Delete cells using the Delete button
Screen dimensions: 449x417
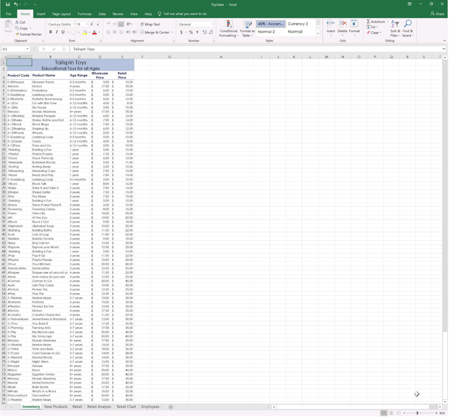(342, 28)
